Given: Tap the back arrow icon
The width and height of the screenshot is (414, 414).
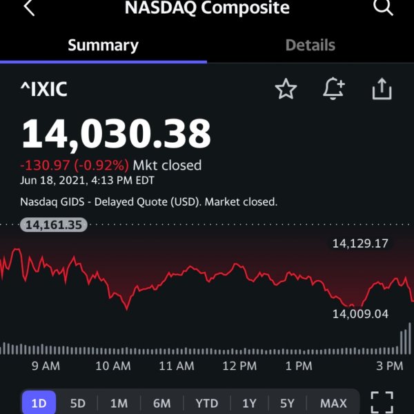Looking at the screenshot, I should 29,8.
